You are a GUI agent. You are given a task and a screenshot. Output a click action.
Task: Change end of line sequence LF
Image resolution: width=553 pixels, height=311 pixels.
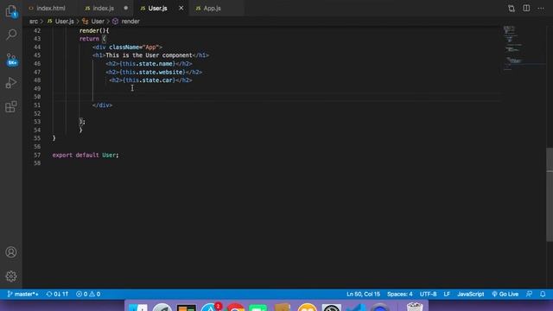(447, 294)
